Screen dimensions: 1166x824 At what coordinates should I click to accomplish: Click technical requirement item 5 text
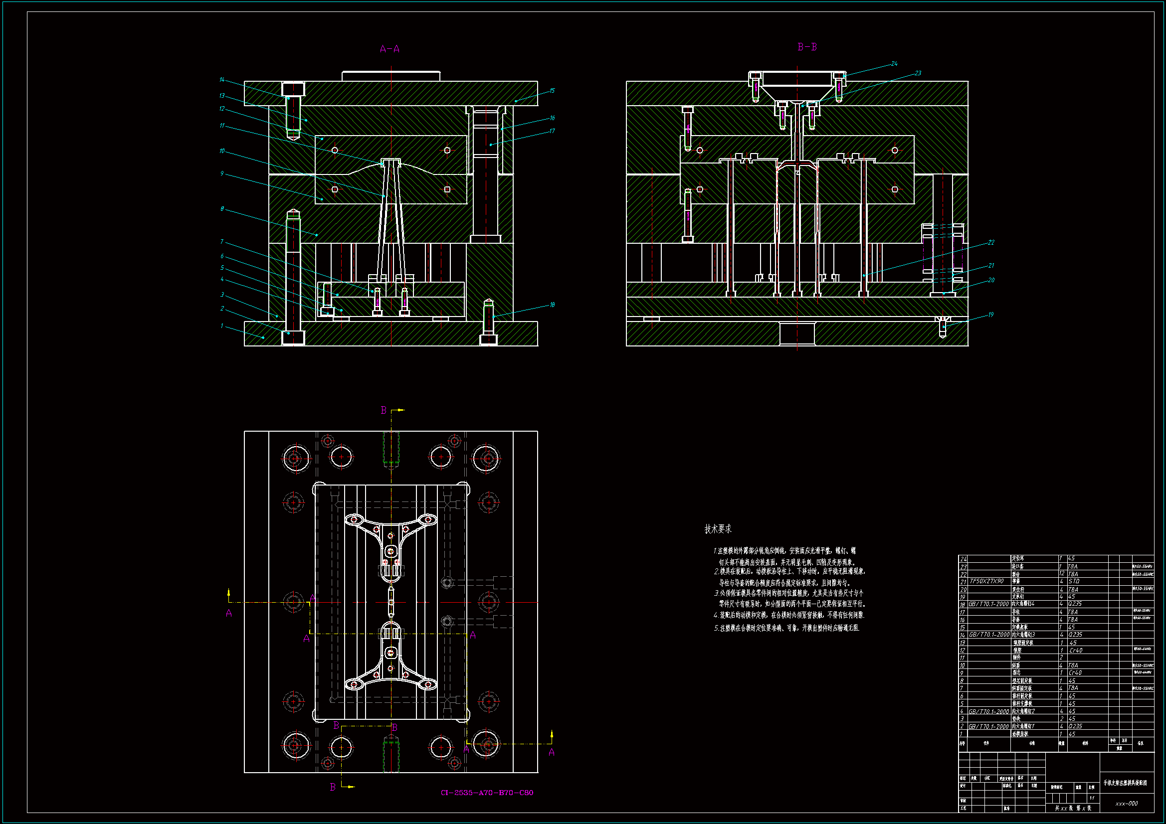786,628
